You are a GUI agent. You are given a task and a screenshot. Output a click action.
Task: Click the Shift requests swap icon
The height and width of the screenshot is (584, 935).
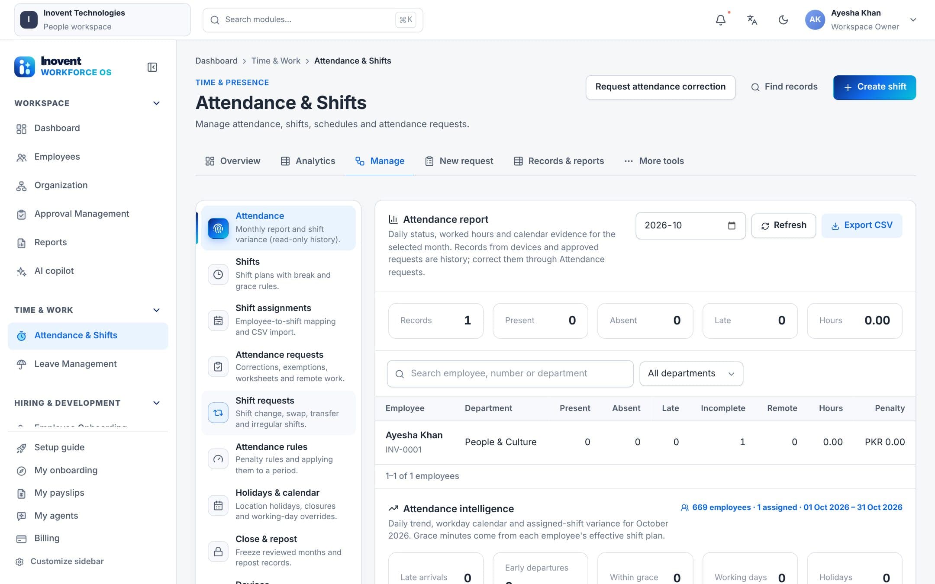(x=218, y=413)
